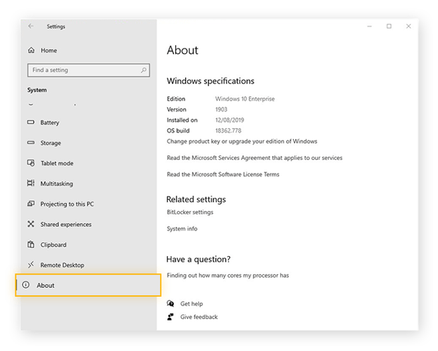Click the Get help chat icon
This screenshot has width=438, height=351.
tap(171, 303)
